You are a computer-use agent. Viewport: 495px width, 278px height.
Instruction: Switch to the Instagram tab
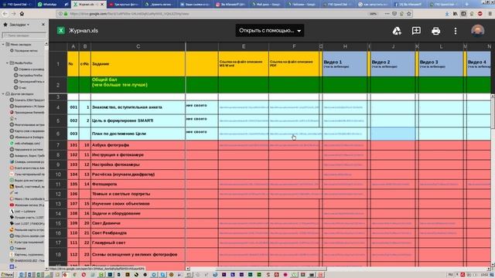pos(230,5)
